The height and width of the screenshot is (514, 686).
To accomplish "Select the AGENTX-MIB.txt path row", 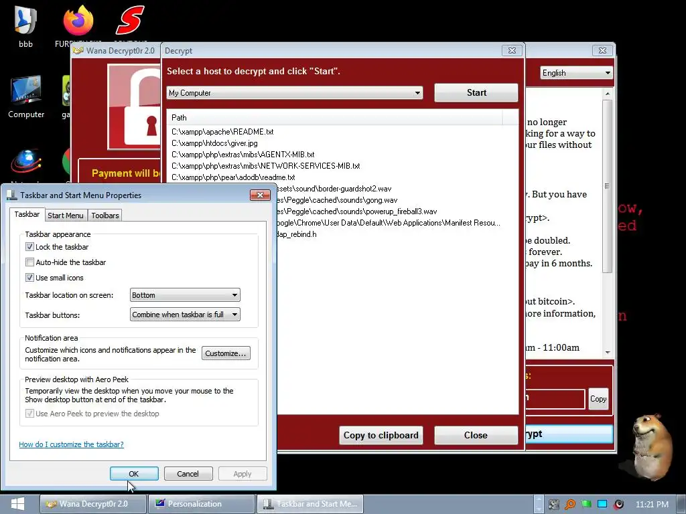I will 243,155.
